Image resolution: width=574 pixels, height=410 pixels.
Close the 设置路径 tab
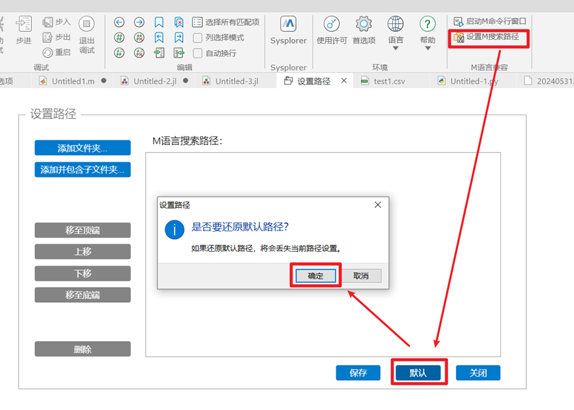coord(344,81)
